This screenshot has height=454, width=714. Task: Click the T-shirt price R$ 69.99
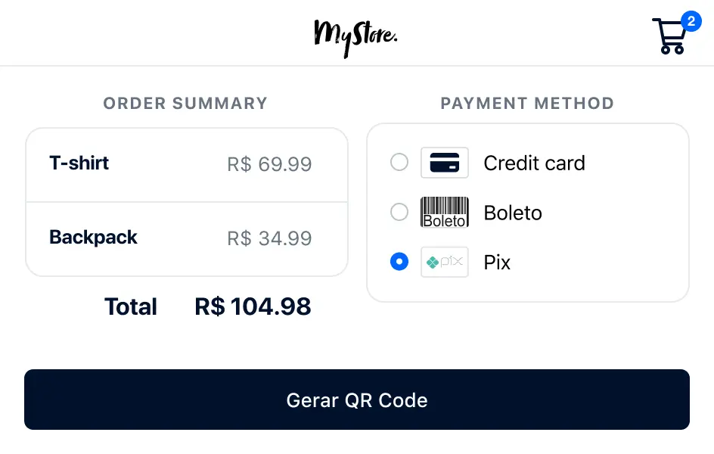[269, 164]
